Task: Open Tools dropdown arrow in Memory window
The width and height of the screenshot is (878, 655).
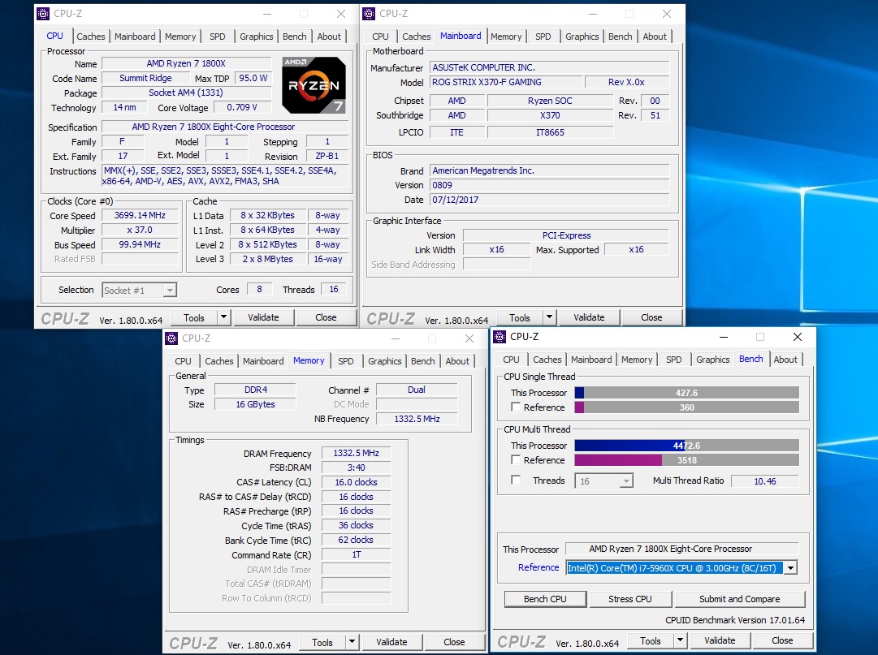Action: [x=352, y=642]
